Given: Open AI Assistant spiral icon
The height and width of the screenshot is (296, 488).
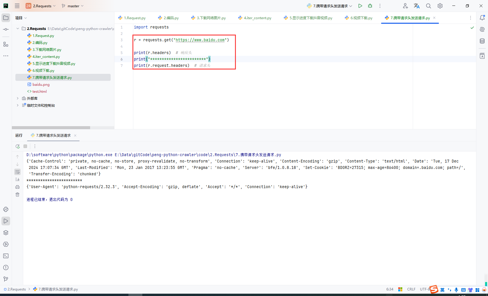Looking at the screenshot, I should (482, 29).
